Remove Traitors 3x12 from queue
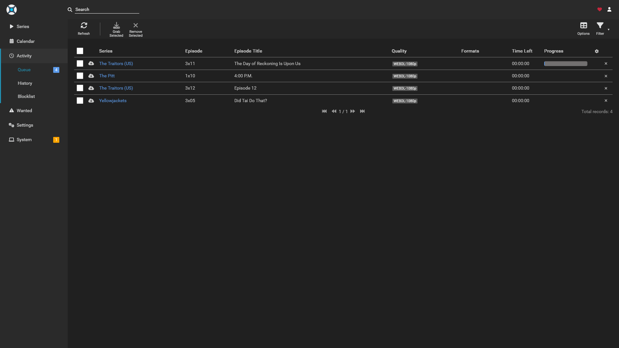Image resolution: width=619 pixels, height=348 pixels. [606, 88]
